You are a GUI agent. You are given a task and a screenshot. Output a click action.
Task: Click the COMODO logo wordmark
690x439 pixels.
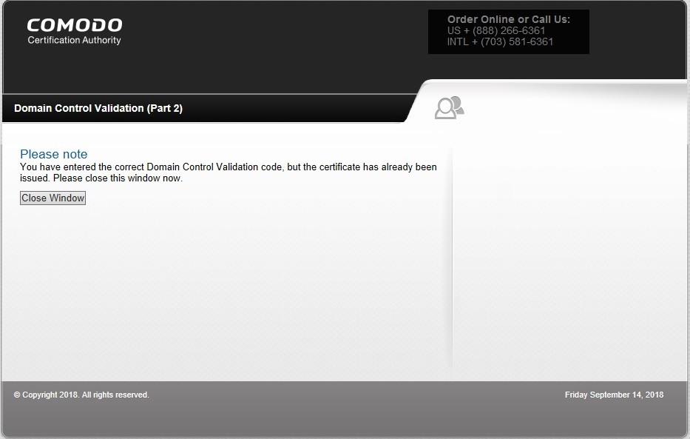point(74,25)
